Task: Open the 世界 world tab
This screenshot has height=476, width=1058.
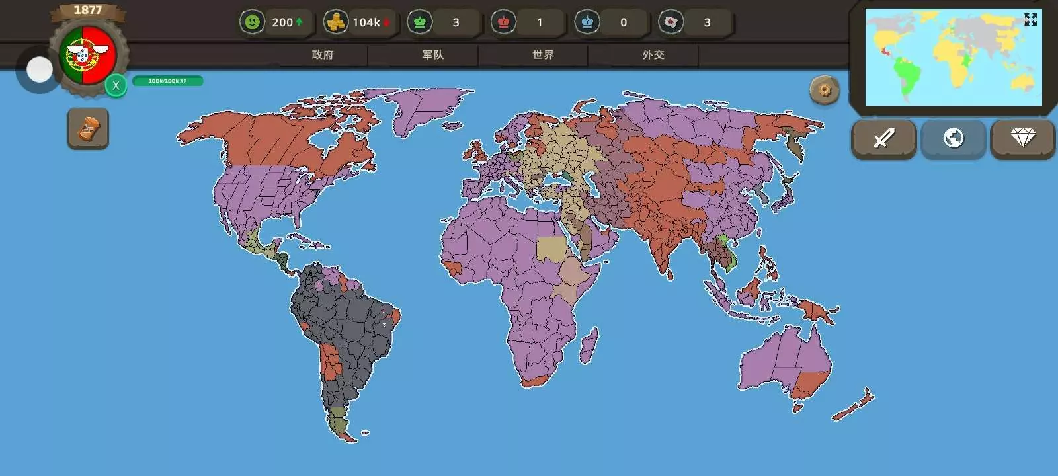Action: 543,55
